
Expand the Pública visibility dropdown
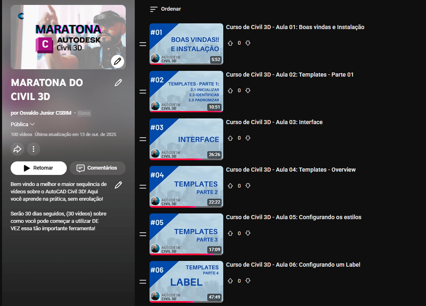[23, 124]
